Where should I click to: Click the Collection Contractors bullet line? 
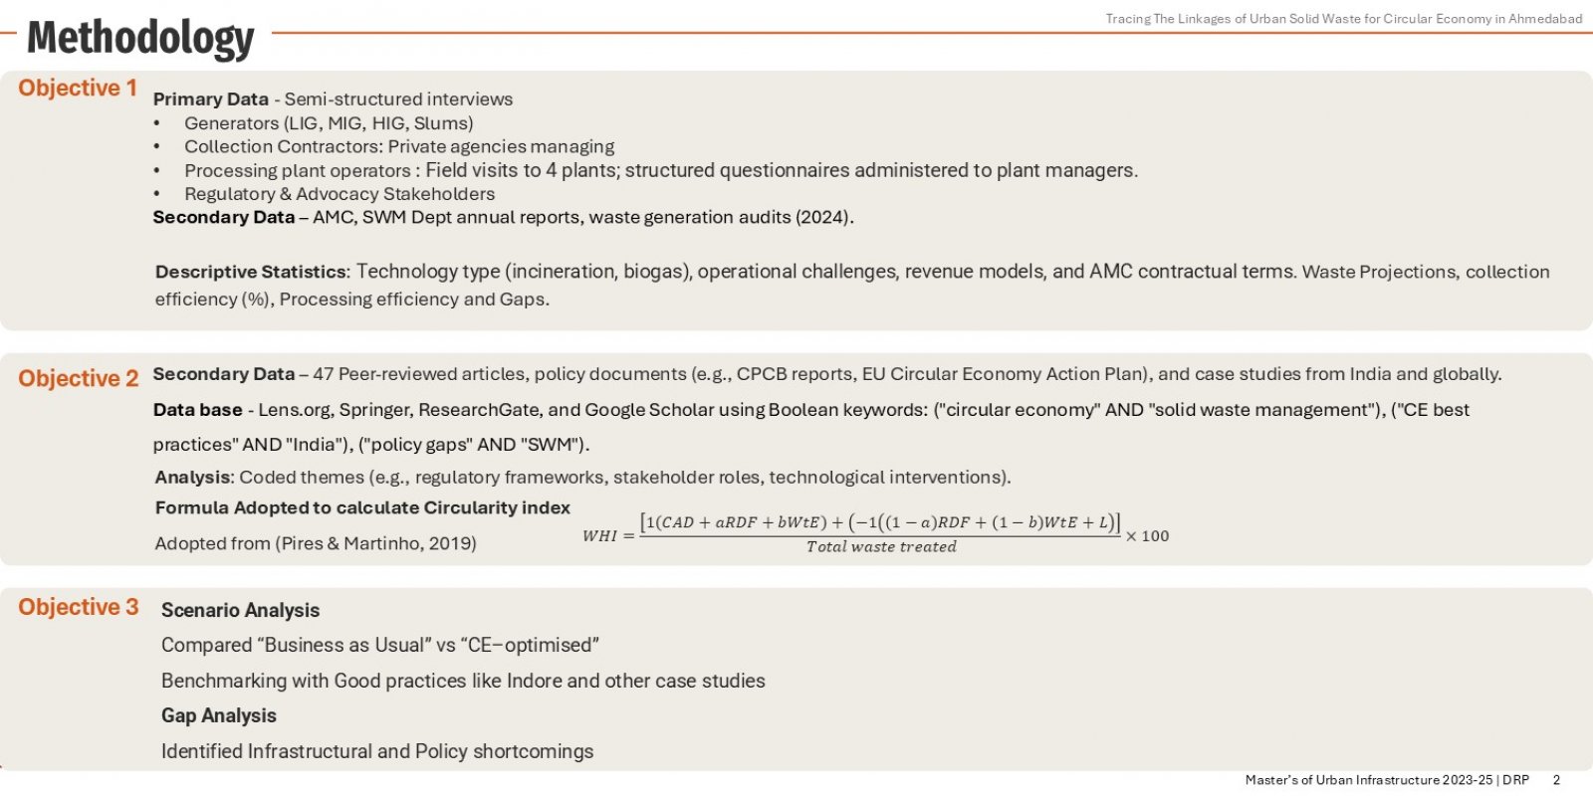pyautogui.click(x=399, y=147)
